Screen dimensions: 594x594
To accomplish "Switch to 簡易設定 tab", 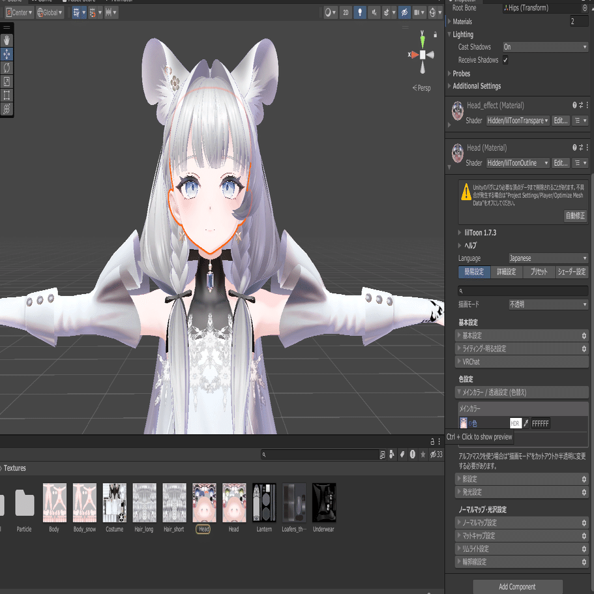I will (474, 272).
